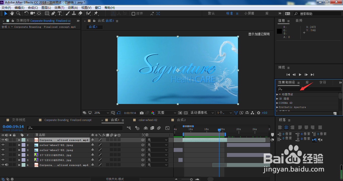Open the 文件(F) menu

6,8
